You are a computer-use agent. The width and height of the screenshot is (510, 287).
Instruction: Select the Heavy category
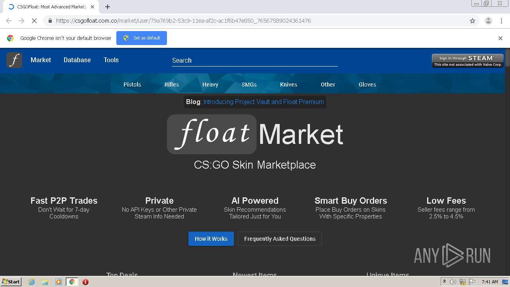click(x=210, y=85)
